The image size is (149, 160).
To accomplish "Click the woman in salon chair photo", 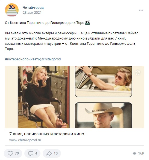I will (x=44, y=97).
